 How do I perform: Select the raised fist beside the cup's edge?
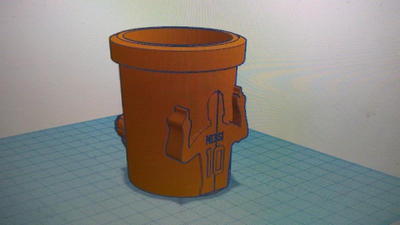click(240, 106)
